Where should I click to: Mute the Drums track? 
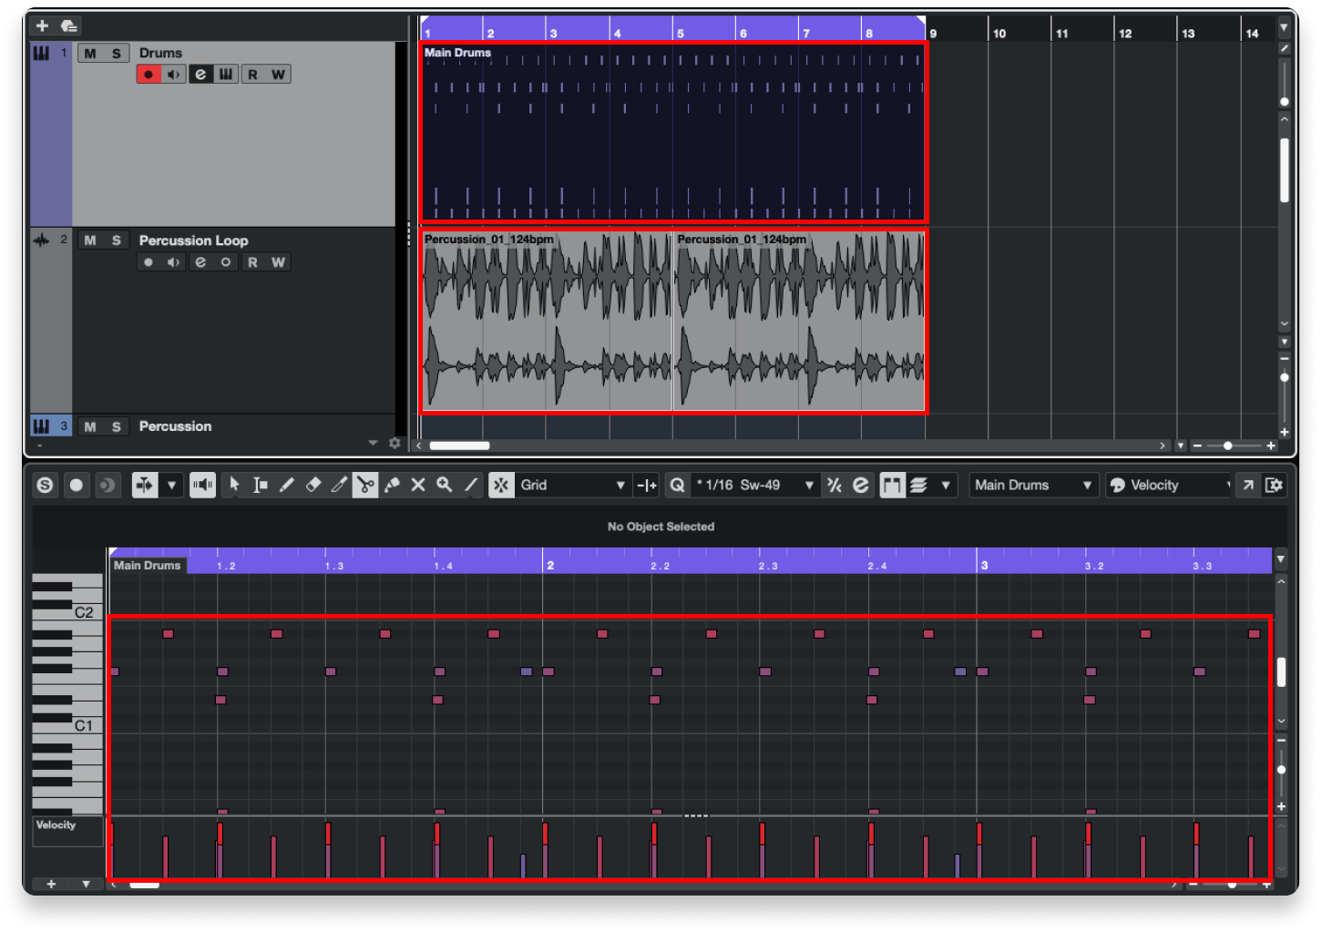coord(90,54)
